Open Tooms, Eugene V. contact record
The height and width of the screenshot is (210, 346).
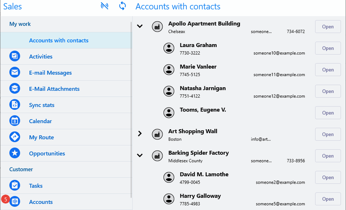coord(327,113)
